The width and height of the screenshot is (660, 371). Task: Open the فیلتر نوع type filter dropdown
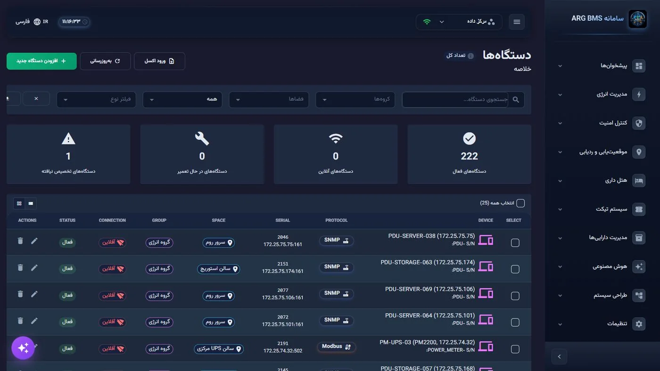(97, 99)
